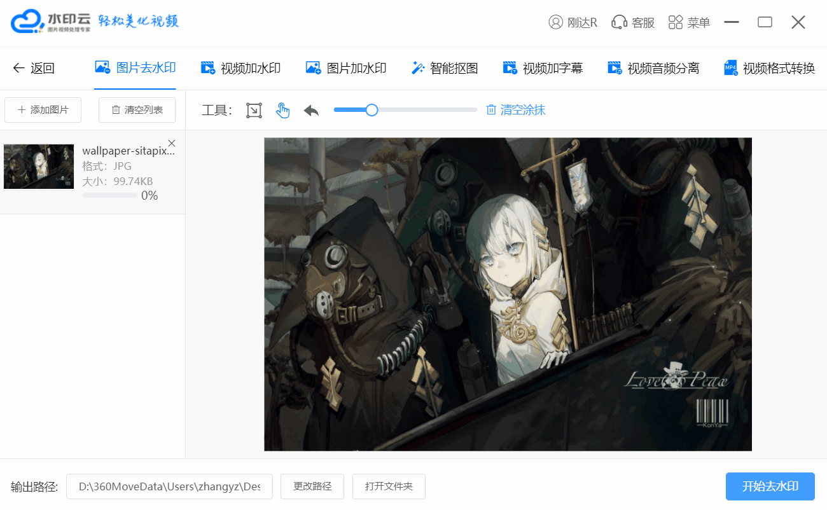Click the undo arrow icon
The height and width of the screenshot is (510, 827).
(311, 111)
